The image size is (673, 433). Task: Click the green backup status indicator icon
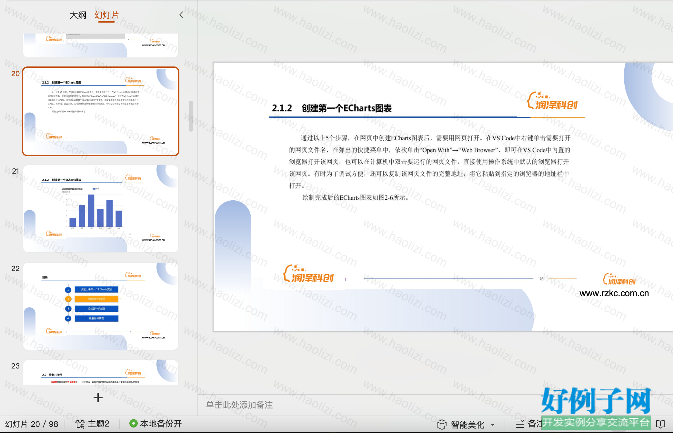pyautogui.click(x=133, y=423)
